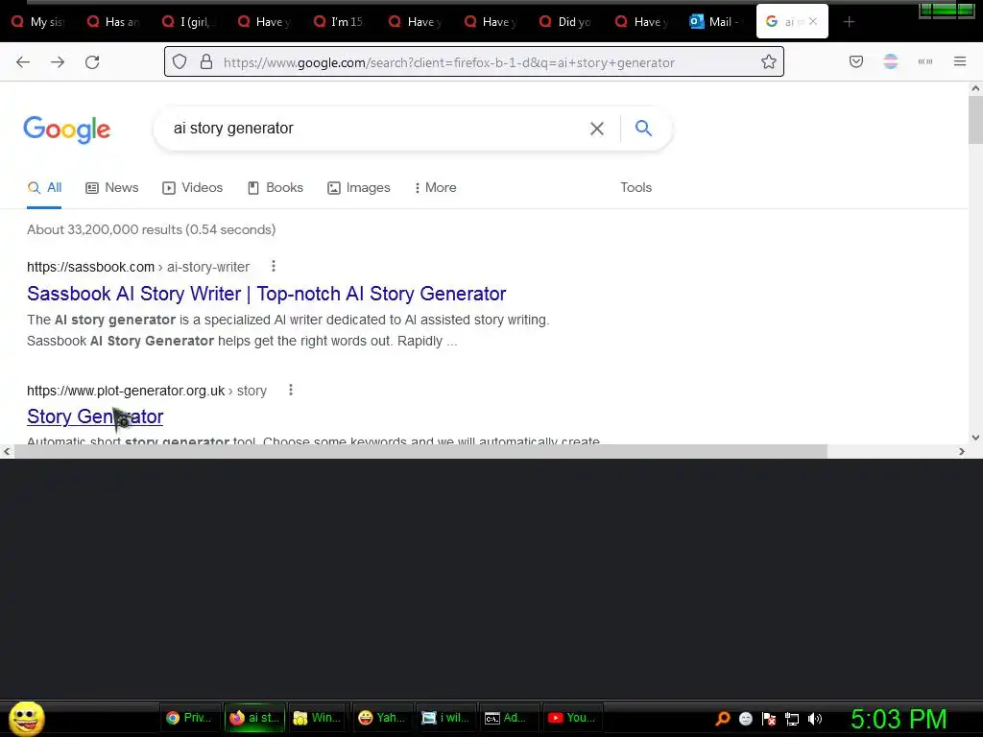The height and width of the screenshot is (737, 983).
Task: Open the search Tools options
Action: [635, 187]
